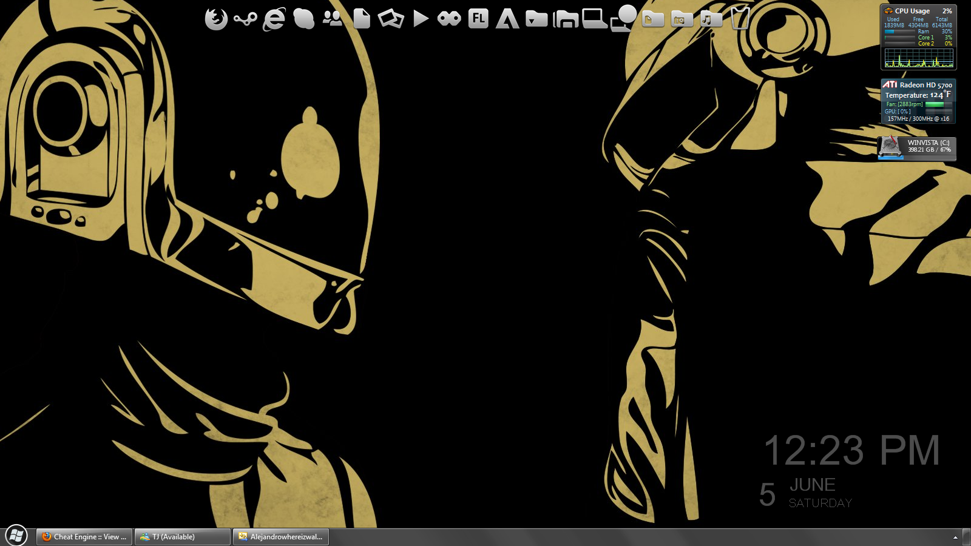Launch Firefox from the dock

click(x=217, y=18)
